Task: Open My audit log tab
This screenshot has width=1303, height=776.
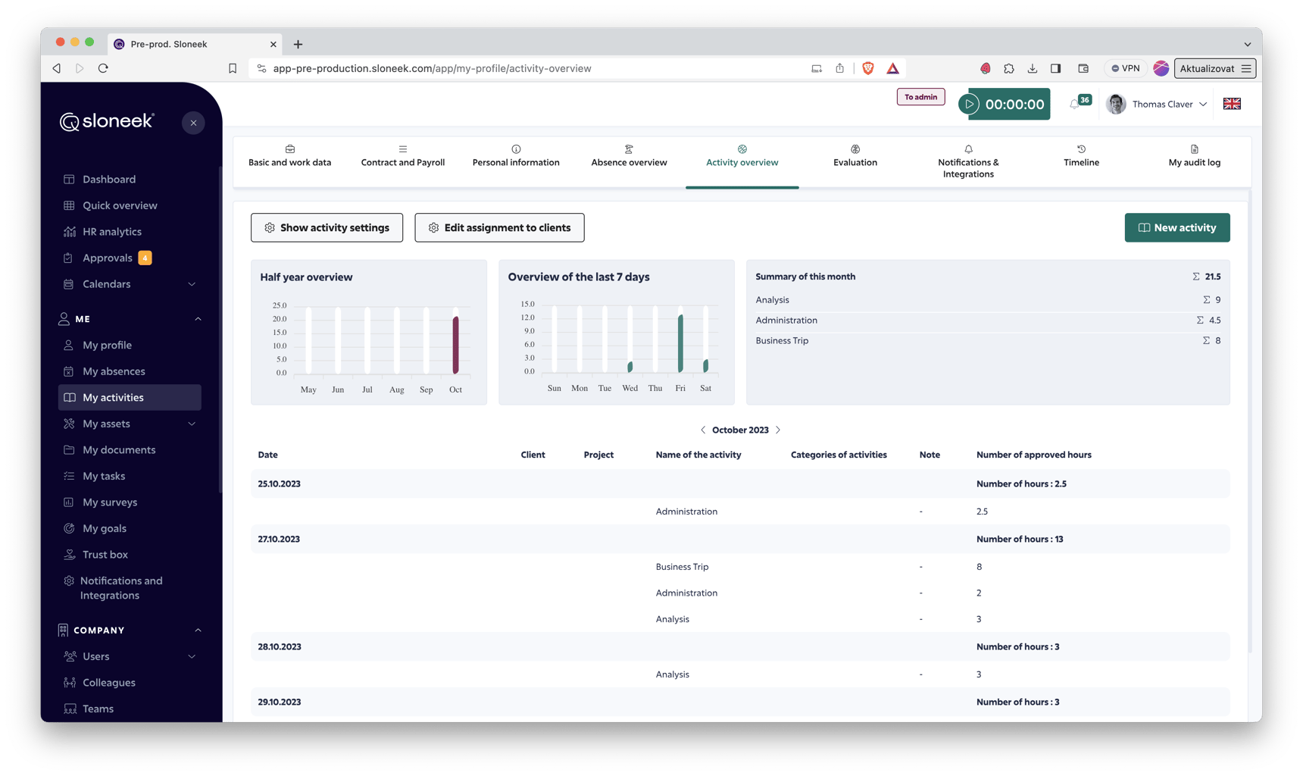Action: 1194,156
